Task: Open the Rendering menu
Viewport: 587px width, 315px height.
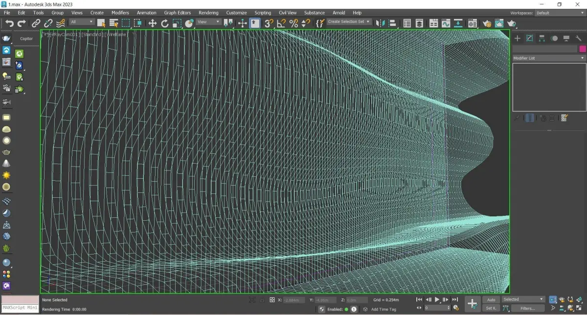Action: pos(208,13)
